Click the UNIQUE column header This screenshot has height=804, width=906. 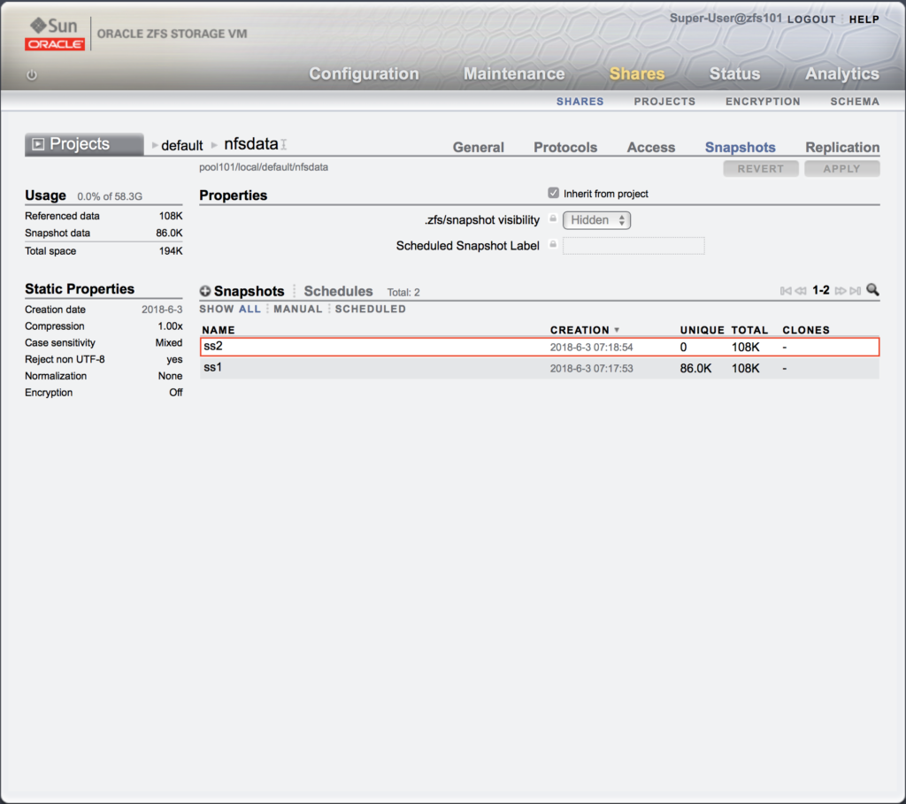(x=702, y=330)
